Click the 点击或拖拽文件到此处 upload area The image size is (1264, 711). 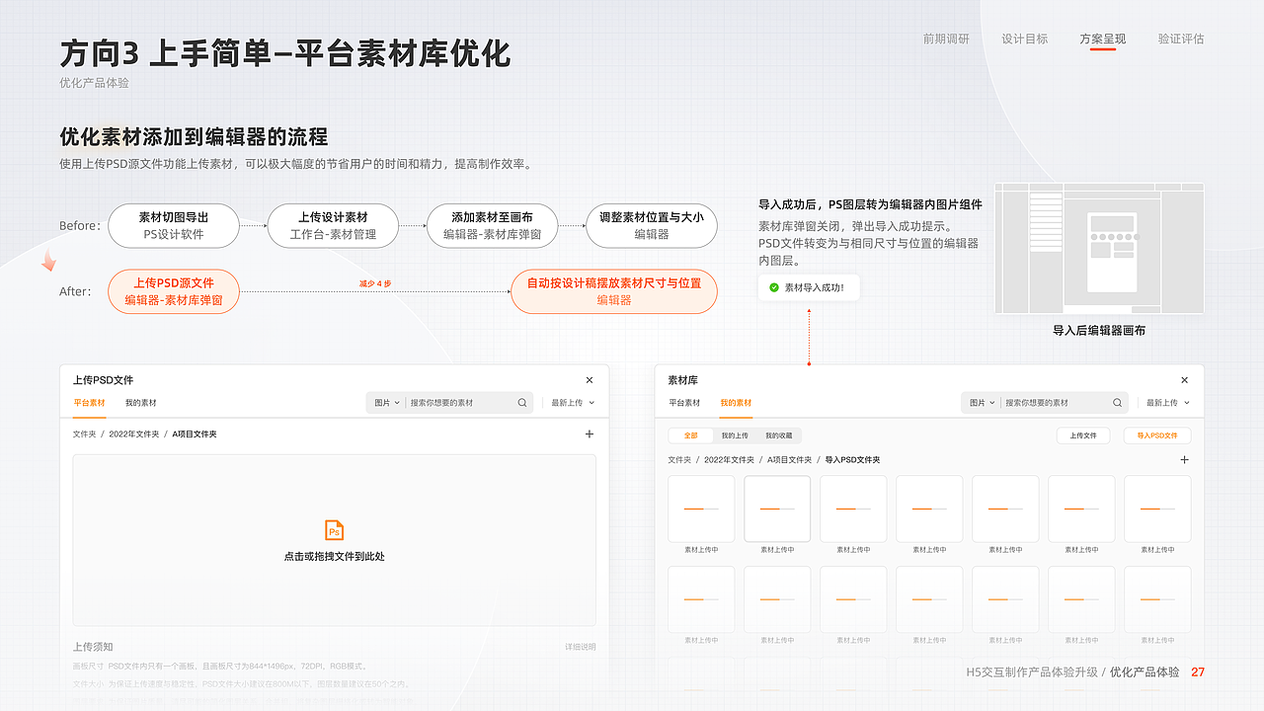pos(334,540)
